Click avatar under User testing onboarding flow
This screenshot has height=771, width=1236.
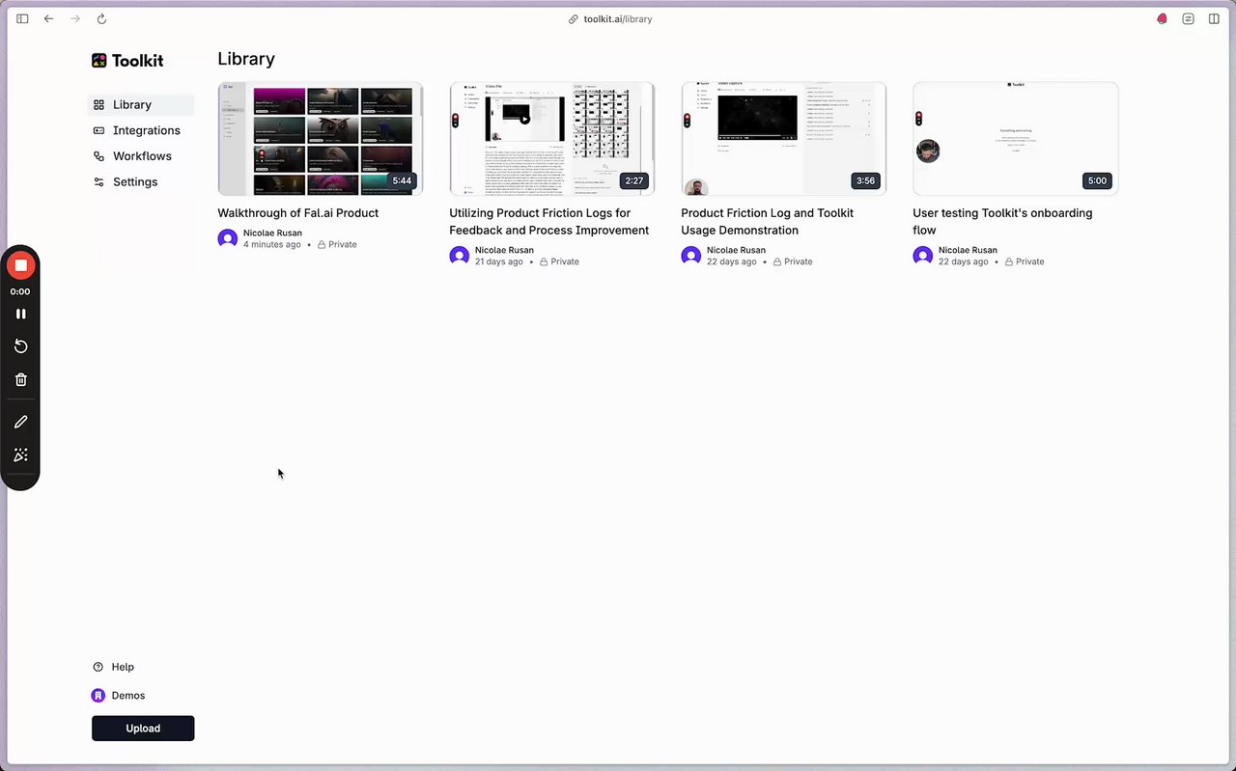coord(923,256)
